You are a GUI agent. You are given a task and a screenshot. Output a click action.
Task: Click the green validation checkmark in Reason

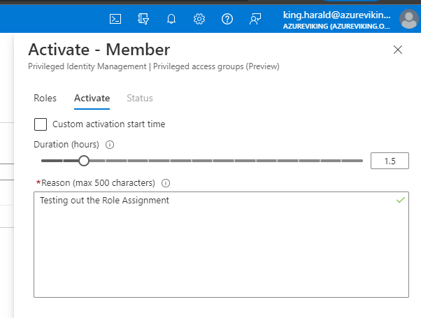pyautogui.click(x=400, y=200)
